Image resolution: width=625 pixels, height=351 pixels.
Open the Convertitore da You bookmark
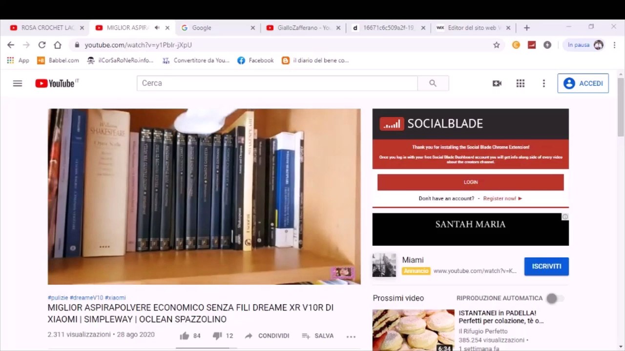(x=195, y=60)
